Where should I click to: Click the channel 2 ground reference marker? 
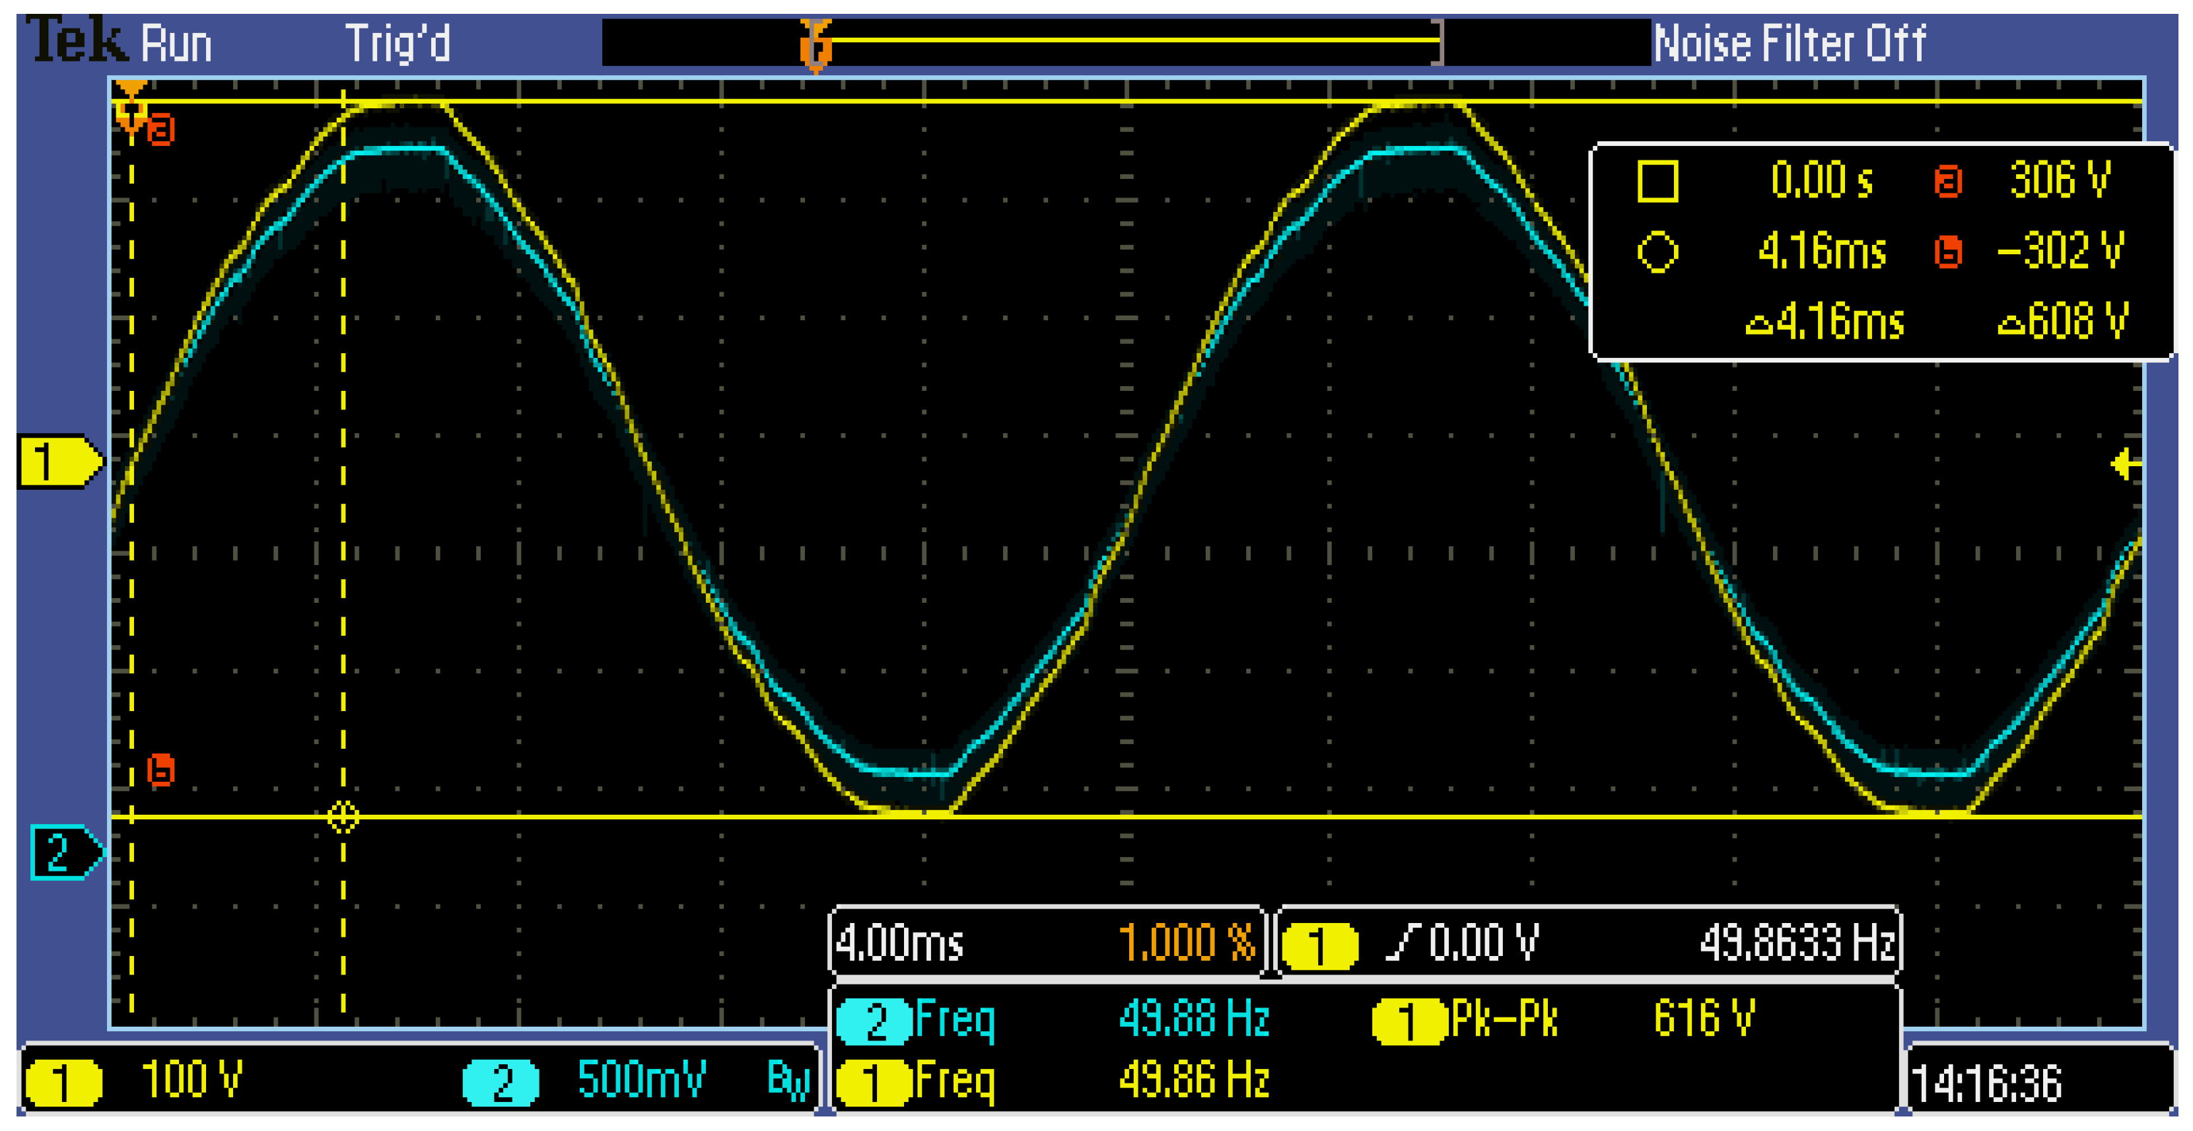pos(67,852)
